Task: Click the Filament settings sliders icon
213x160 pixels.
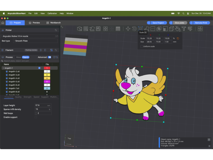Action: coord(56,50)
